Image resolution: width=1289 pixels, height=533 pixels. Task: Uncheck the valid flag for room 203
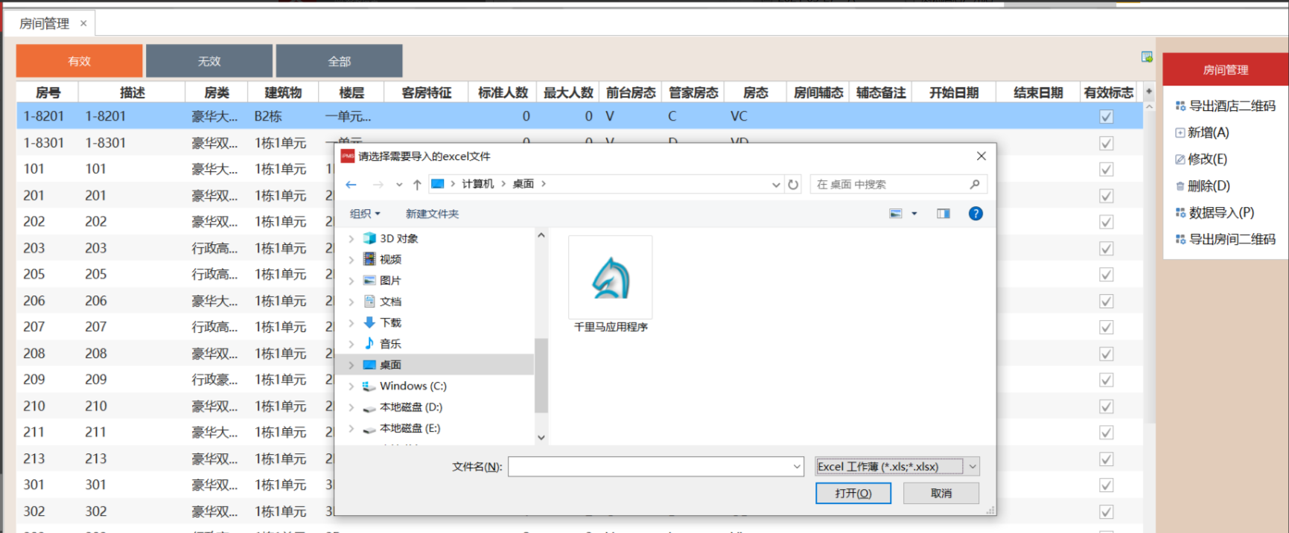[1107, 249]
